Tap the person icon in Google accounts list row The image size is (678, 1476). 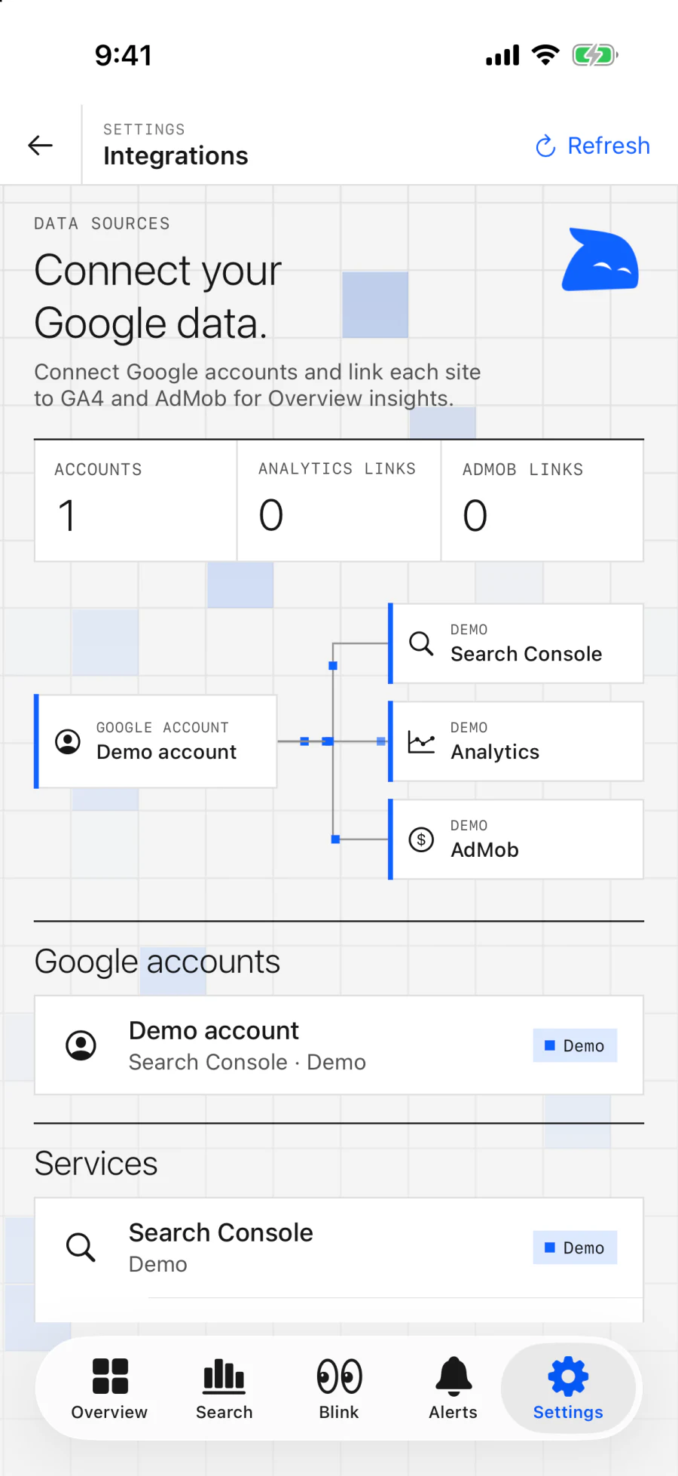click(x=81, y=1045)
